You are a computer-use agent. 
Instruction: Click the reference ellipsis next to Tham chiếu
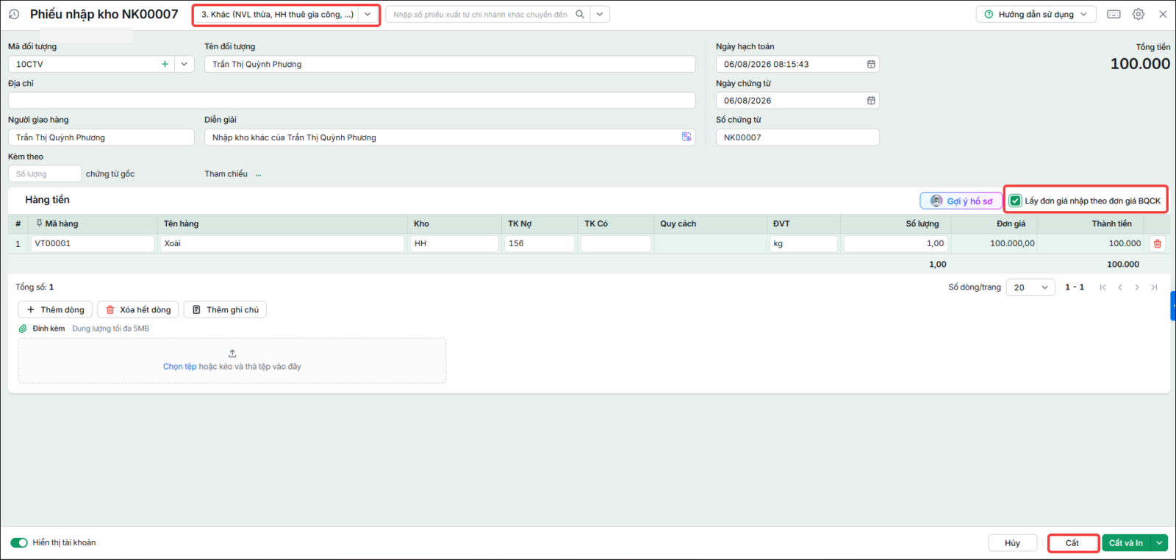259,174
